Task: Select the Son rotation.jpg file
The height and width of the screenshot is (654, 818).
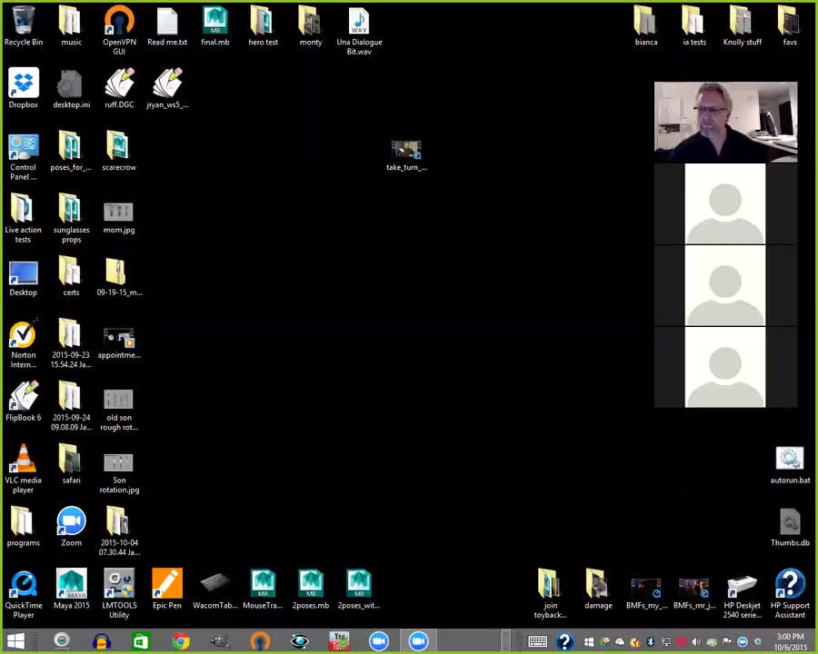Action: pyautogui.click(x=119, y=473)
